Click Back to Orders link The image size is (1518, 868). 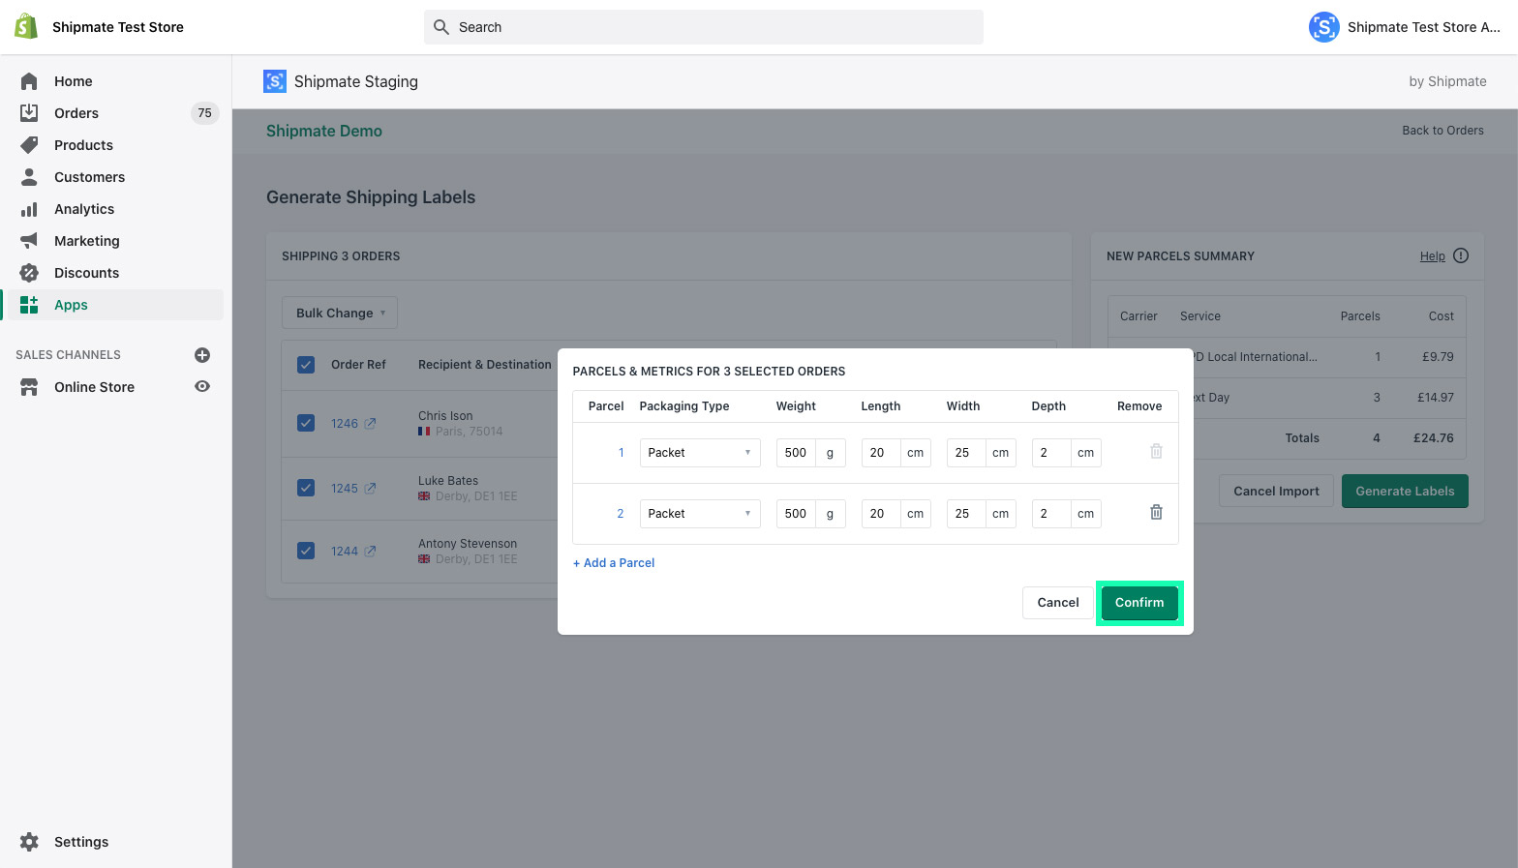[1442, 131]
